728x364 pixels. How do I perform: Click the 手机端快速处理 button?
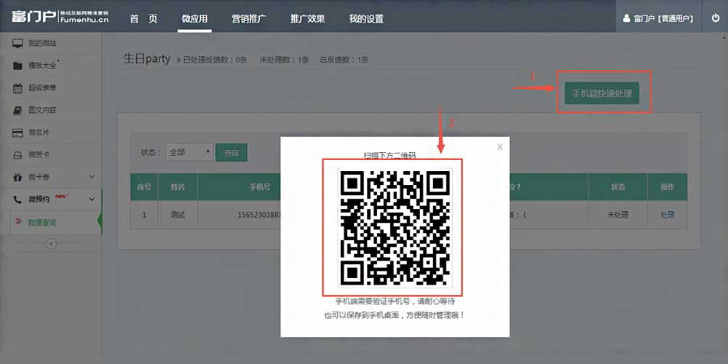602,93
